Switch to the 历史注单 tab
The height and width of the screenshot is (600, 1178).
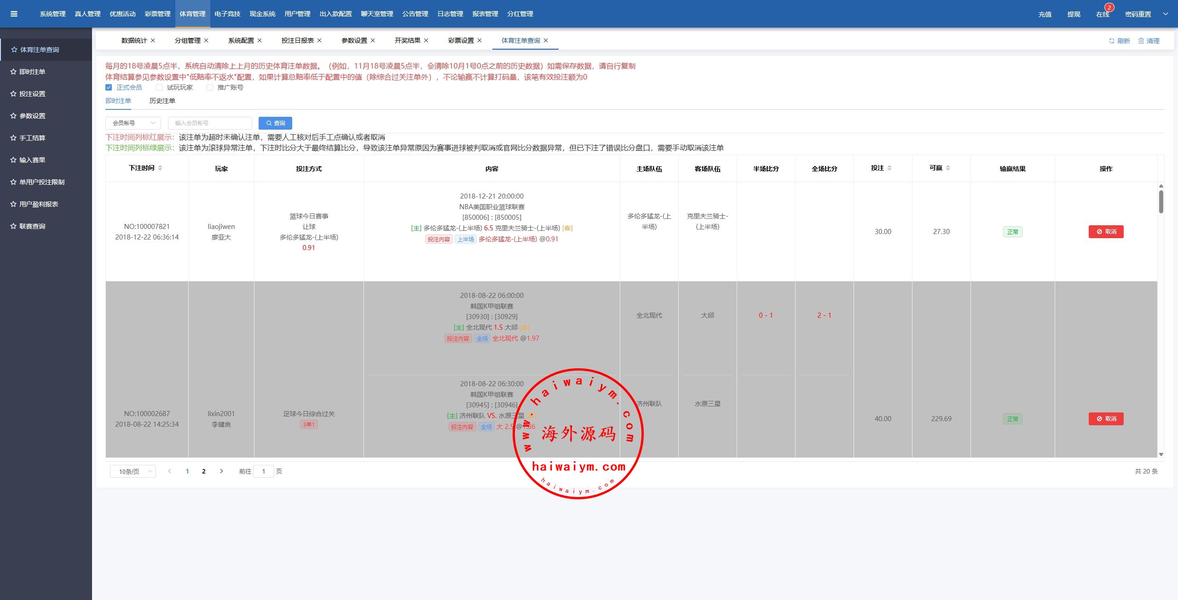point(162,101)
